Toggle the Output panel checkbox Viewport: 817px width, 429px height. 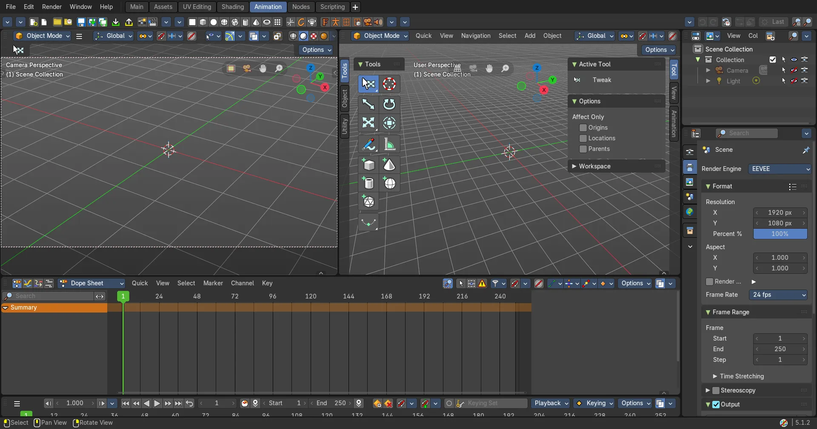[716, 404]
